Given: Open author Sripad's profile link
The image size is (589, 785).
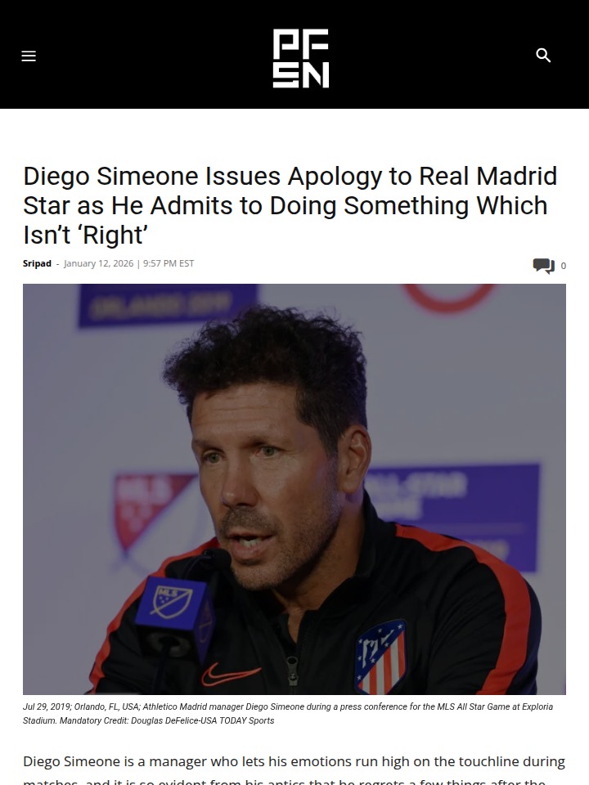Looking at the screenshot, I should pos(37,263).
